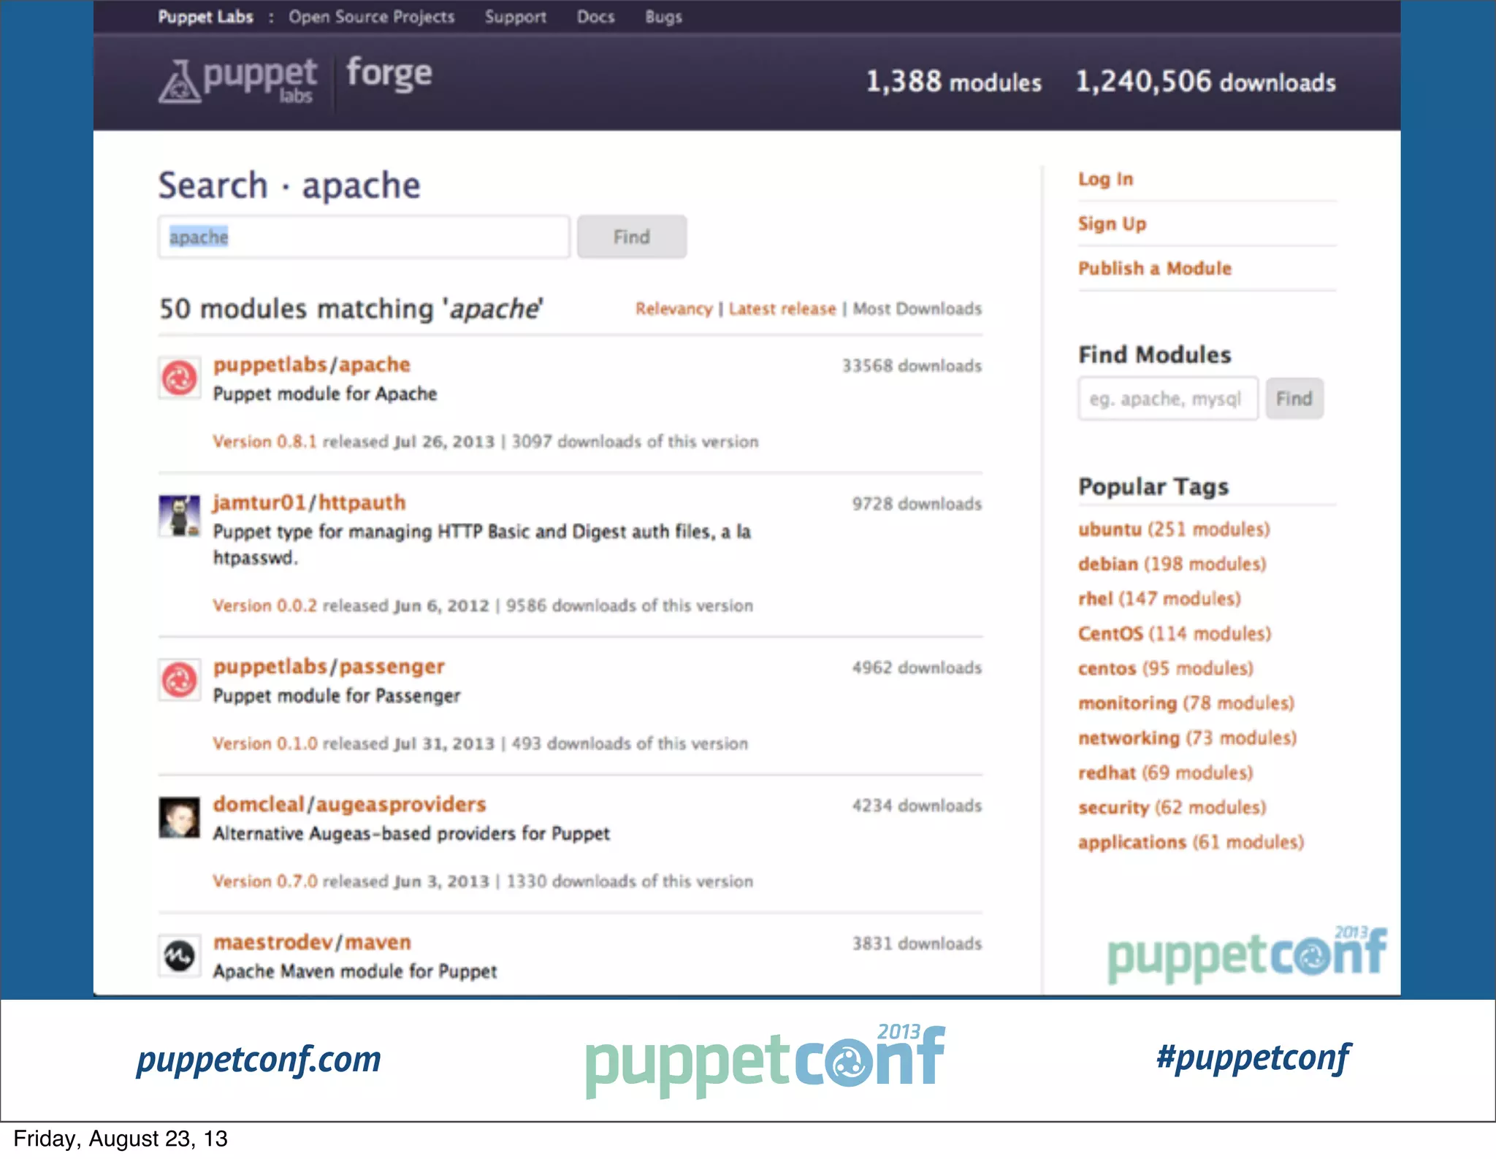Click the 4962 downloads count text
Screen dimensions: 1496x1159
pos(917,668)
